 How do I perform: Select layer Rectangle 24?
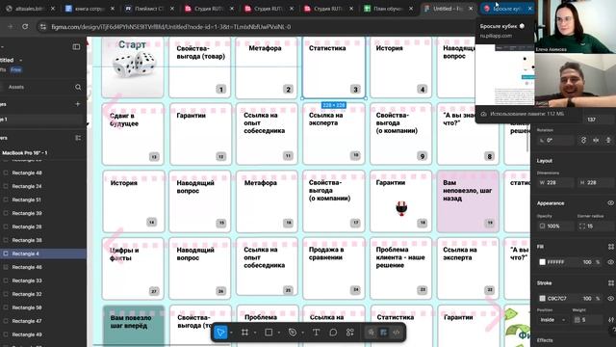coord(27,186)
